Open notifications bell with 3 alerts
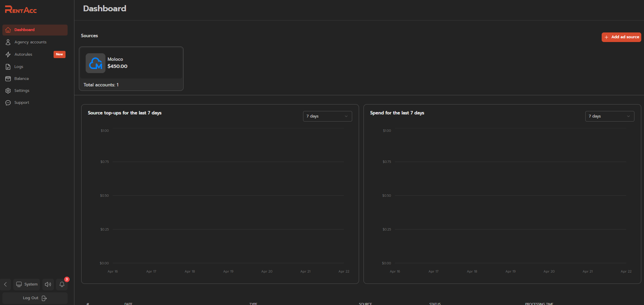Image resolution: width=644 pixels, height=305 pixels. tap(62, 284)
